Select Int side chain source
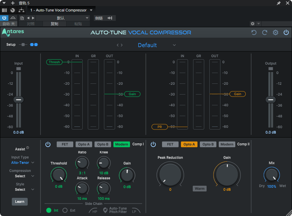This screenshot has width=292, height=216. [49, 210]
